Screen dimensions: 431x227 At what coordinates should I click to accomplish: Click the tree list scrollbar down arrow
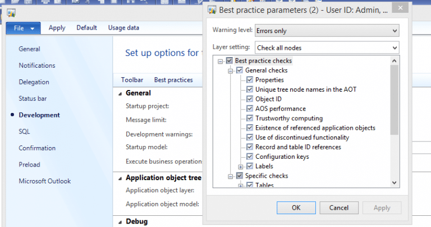point(395,182)
